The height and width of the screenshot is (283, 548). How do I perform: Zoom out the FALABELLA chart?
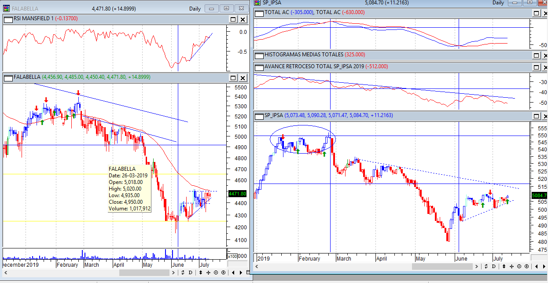216,272
